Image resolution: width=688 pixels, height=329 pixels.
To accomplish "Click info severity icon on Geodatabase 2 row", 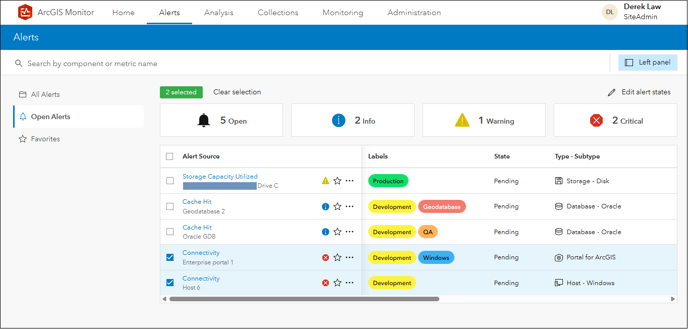I will [x=325, y=206].
